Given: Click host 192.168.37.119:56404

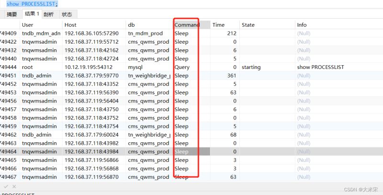Looking at the screenshot, I should click(91, 101).
